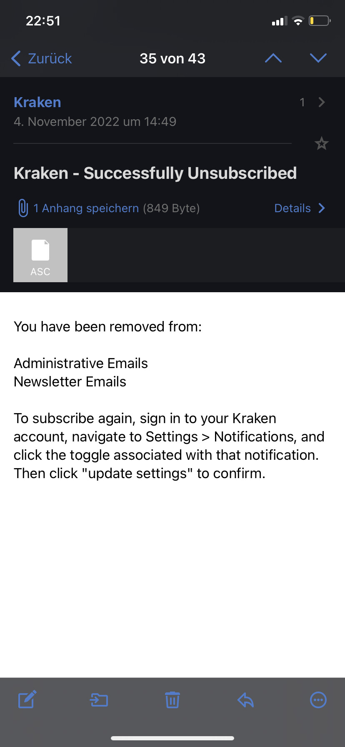Viewport: 345px width, 747px height.
Task: Tap the battery indicator icon
Action: 320,21
